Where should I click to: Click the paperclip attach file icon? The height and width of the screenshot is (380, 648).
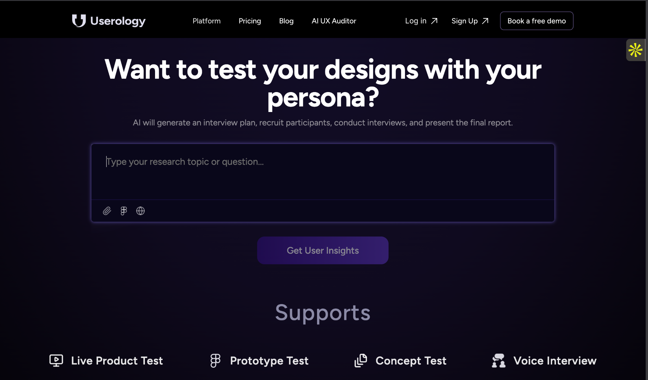tap(107, 211)
